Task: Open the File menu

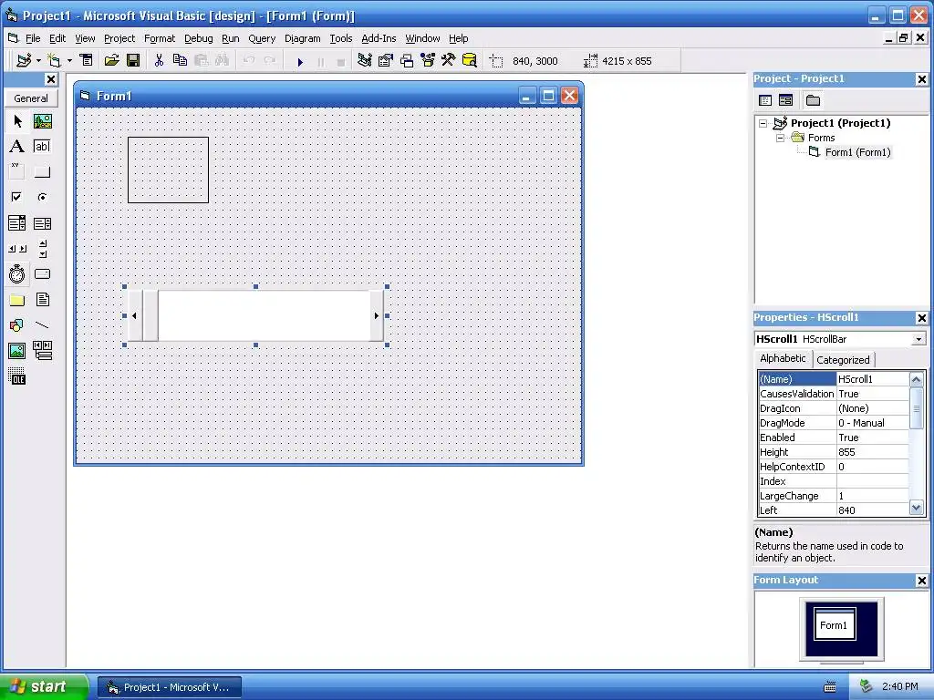Action: [33, 38]
